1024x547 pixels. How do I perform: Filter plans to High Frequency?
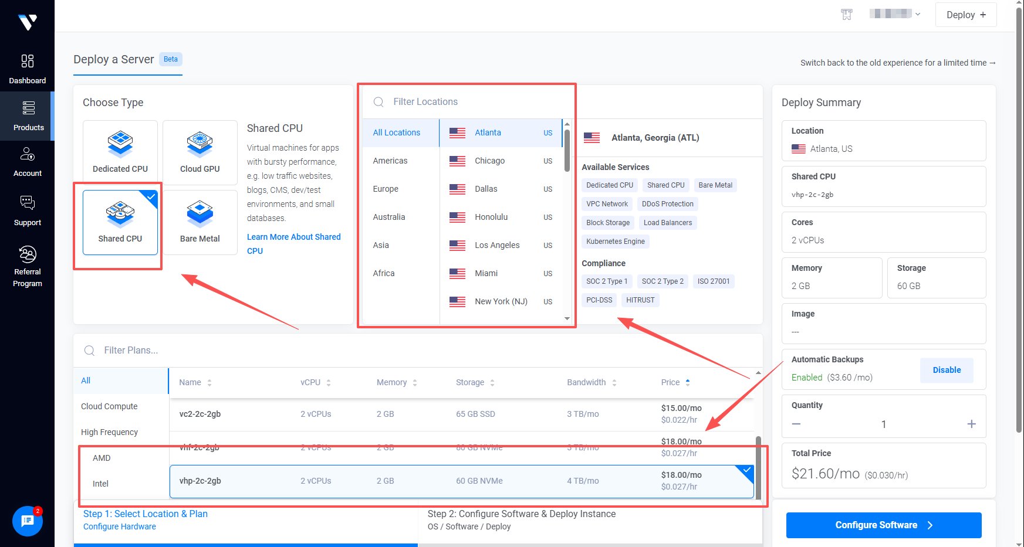[x=121, y=432]
